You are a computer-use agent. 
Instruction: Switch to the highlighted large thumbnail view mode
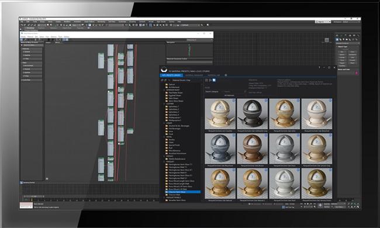pyautogui.click(x=214, y=80)
